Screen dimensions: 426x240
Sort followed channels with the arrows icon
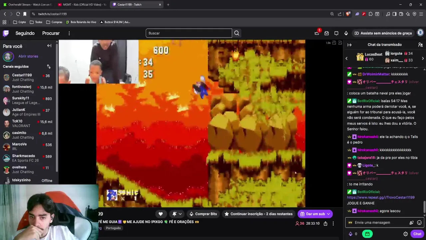click(x=49, y=66)
